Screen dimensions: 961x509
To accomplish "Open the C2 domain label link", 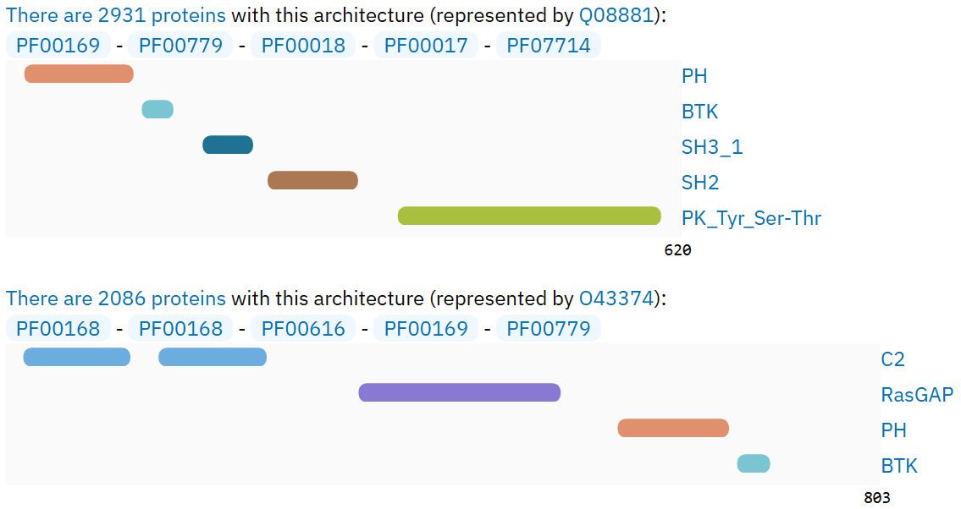I will [893, 359].
